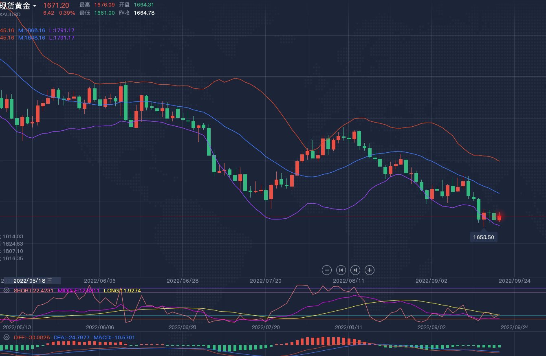
Task: Jump to latest candles with skip-forward button
Action: (355, 270)
